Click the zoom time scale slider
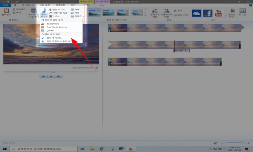The width and height of the screenshot is (253, 152). click(x=243, y=143)
